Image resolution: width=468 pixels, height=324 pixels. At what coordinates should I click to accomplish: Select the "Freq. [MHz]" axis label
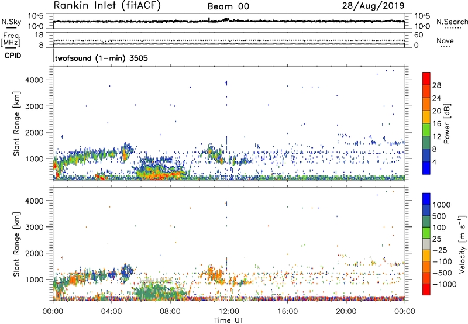[11, 39]
